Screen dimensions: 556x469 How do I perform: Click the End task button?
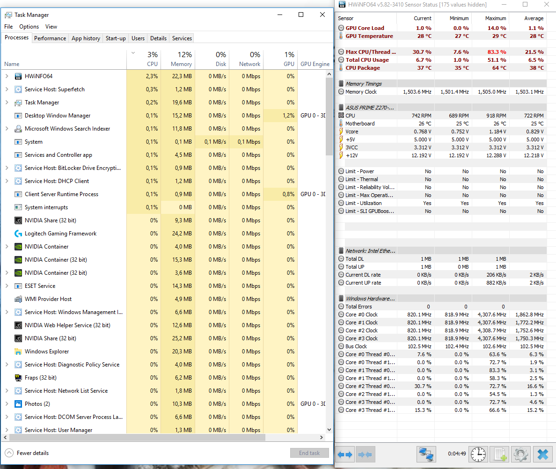point(309,453)
